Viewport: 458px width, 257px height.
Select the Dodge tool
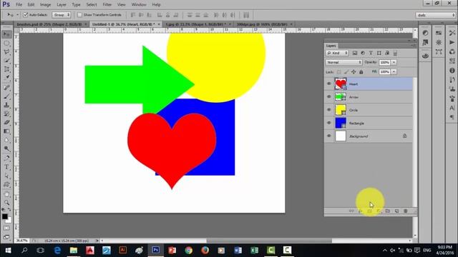click(x=6, y=148)
